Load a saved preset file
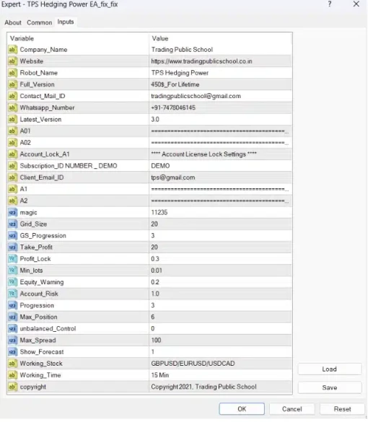The width and height of the screenshot is (368, 422). 330,369
